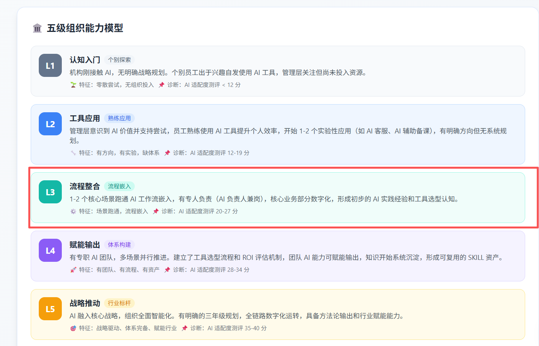Image resolution: width=539 pixels, height=346 pixels.
Task: Click the pushpin icon before '< 12 分' diagnosis
Action: 161,85
